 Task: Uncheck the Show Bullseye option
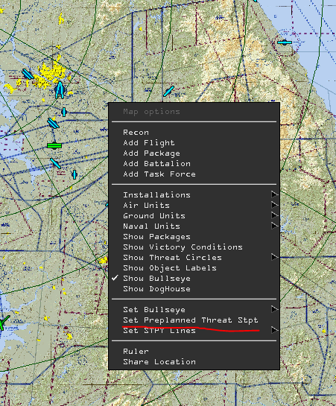(156, 279)
